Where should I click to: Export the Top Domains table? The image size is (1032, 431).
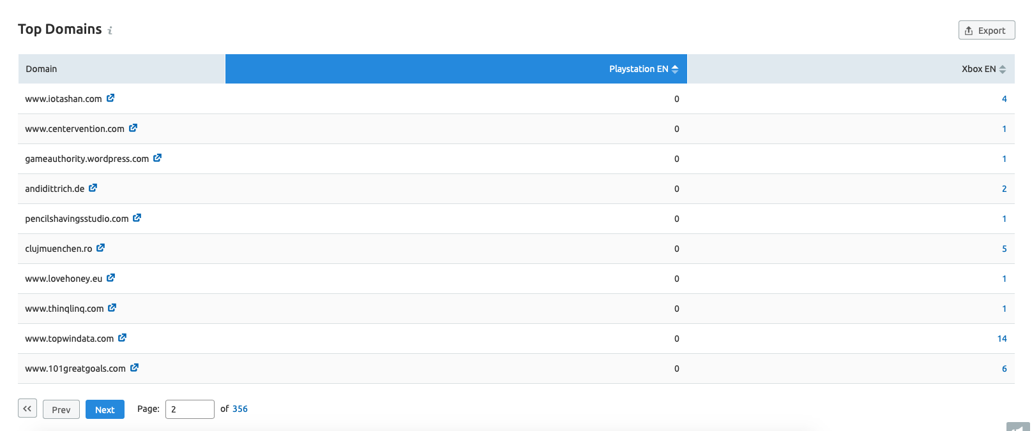(x=986, y=31)
